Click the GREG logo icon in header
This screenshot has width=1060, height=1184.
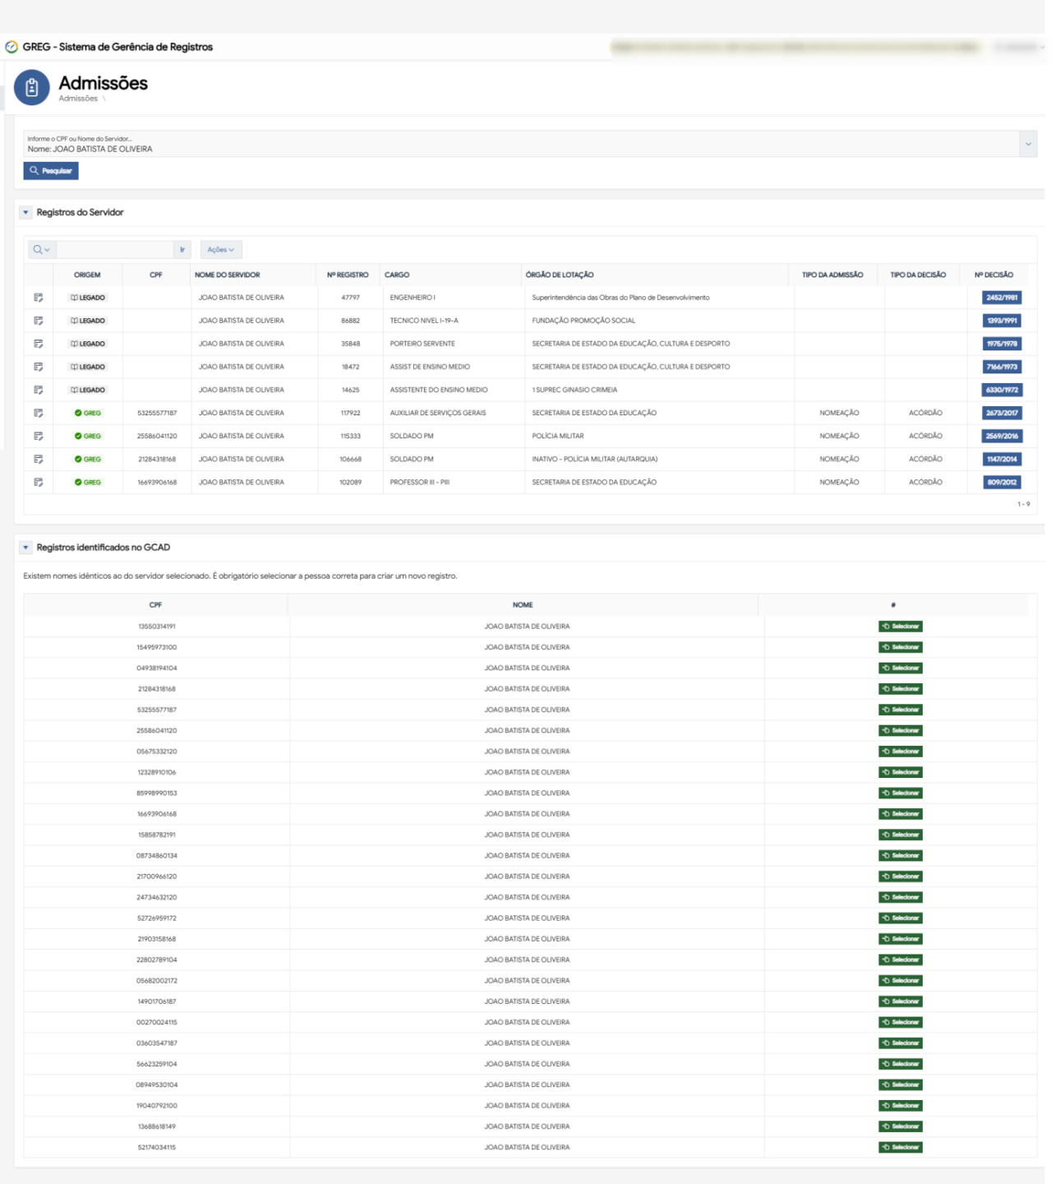coord(12,47)
